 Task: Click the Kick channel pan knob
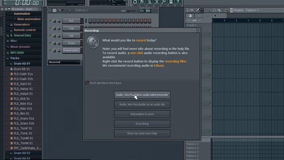pos(54,21)
